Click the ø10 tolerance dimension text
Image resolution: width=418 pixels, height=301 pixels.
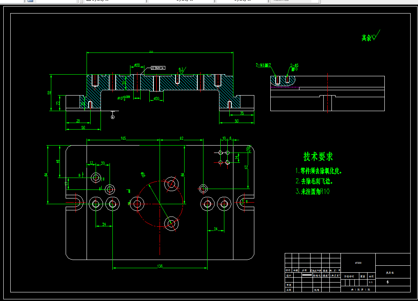pyautogui.click(x=124, y=98)
